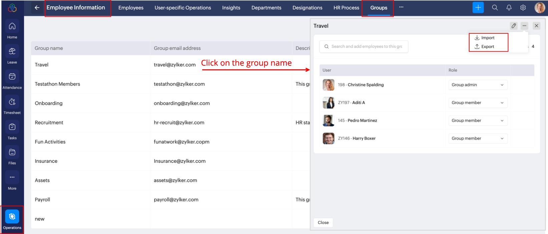Open the Files sidebar icon
Screen dimensions: 548x234
tap(12, 155)
